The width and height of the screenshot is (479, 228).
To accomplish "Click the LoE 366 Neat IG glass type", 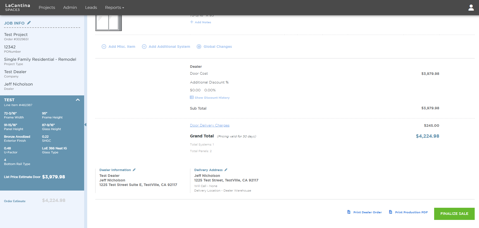I will click(54, 148).
